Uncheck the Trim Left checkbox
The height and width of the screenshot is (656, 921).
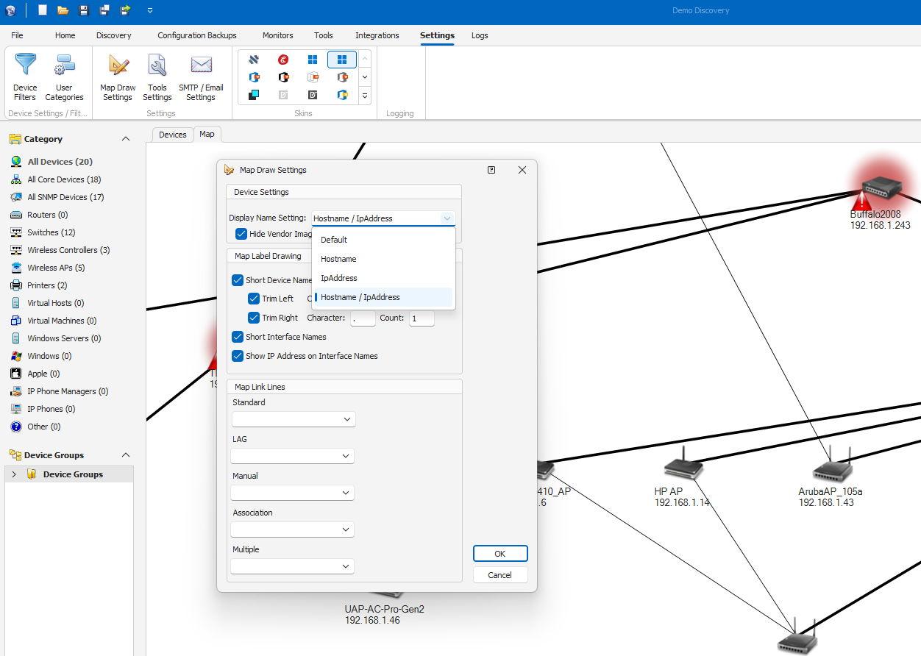254,299
